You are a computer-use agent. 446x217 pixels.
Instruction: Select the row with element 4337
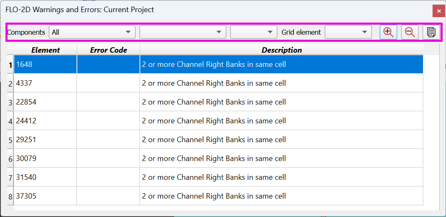pos(45,84)
